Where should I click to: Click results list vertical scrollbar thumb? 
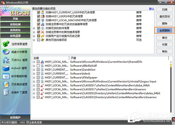[x=171, y=65]
